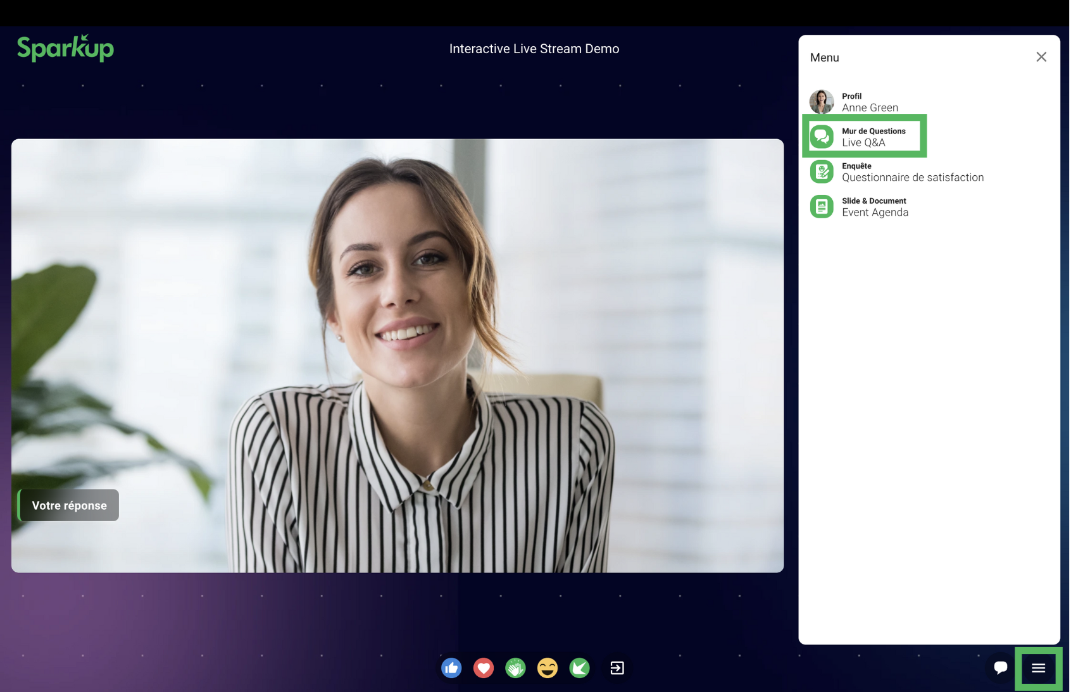Click the green Sparkup spark reaction
The width and height of the screenshot is (1071, 692).
(579, 668)
